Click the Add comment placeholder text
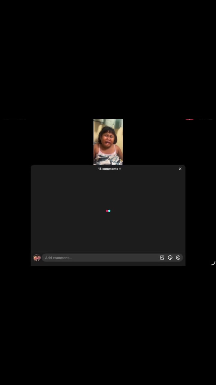216x385 pixels. coord(58,258)
